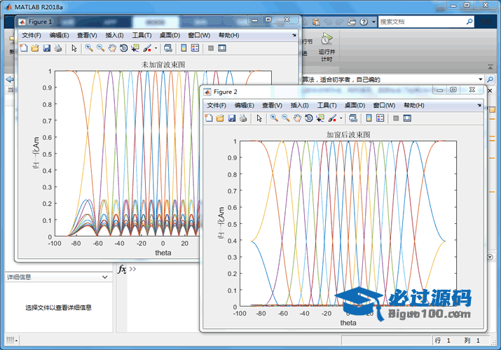Open 窗口(W) menu in Figure 2
Viewport: 501px width, 350px height.
384,105
